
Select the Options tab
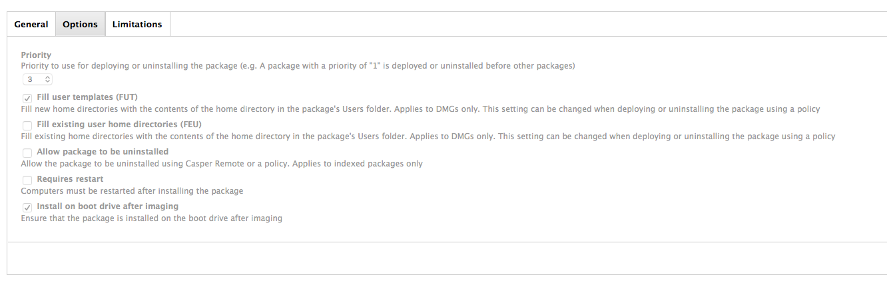click(81, 24)
